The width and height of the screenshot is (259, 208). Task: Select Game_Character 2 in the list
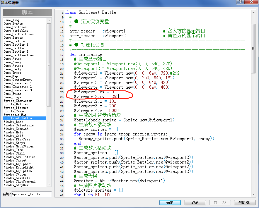tap(18, 87)
